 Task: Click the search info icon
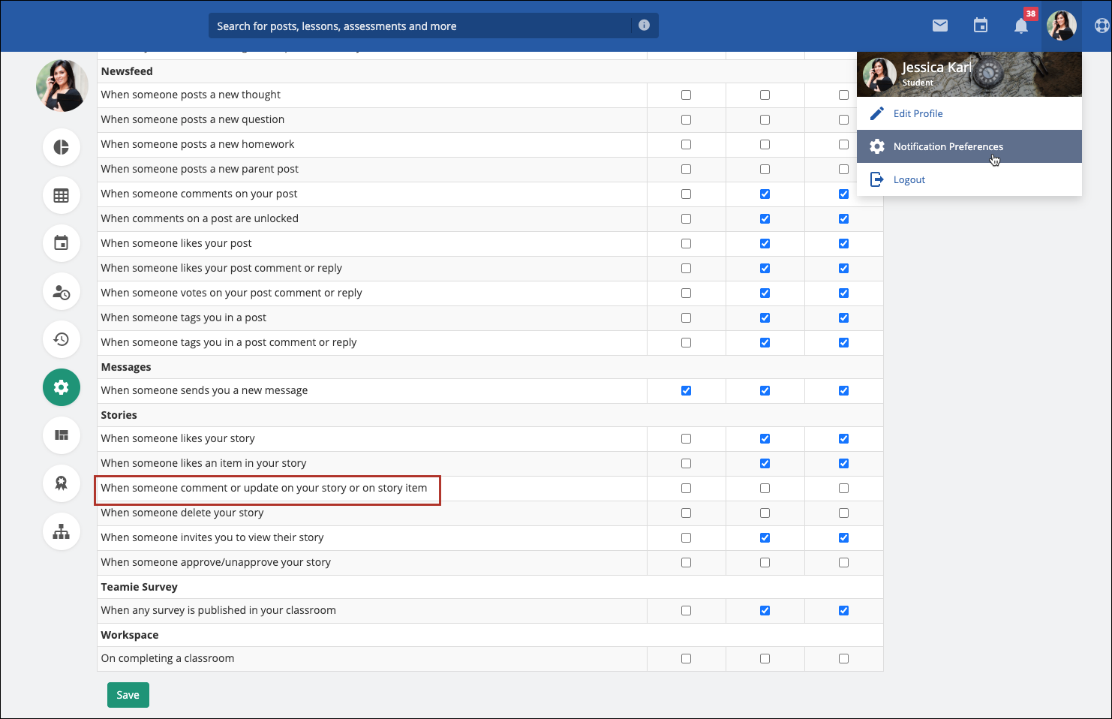click(644, 26)
